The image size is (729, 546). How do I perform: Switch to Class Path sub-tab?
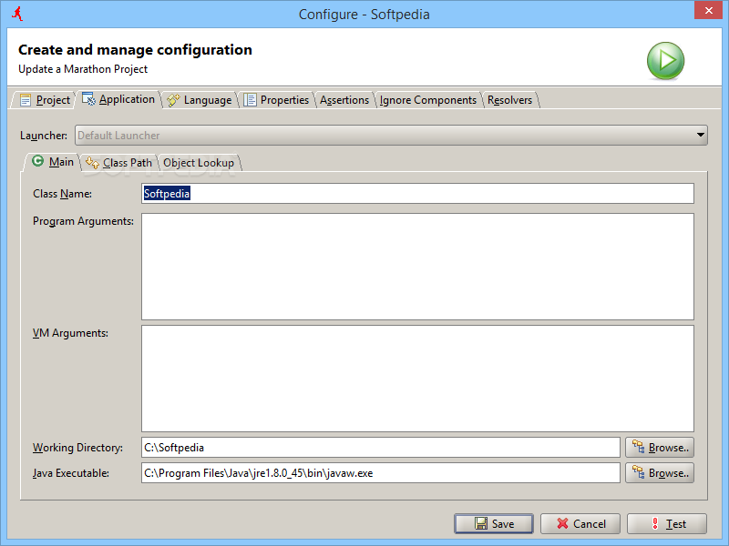[x=119, y=163]
